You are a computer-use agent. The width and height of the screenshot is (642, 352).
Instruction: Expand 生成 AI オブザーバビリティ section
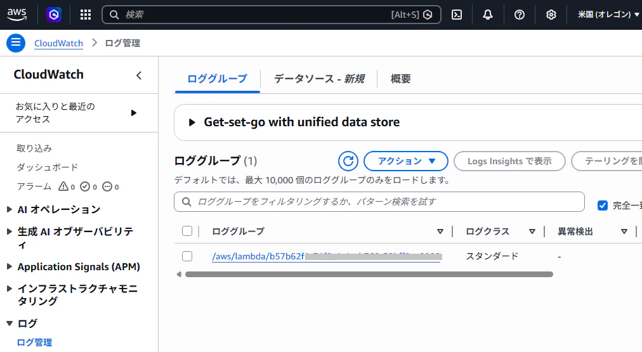9,231
